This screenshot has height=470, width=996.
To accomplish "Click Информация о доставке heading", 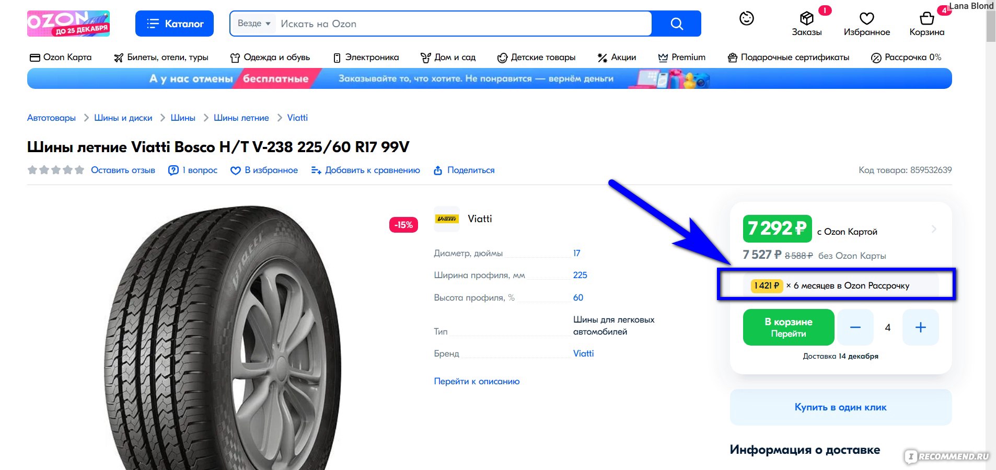I will [805, 450].
